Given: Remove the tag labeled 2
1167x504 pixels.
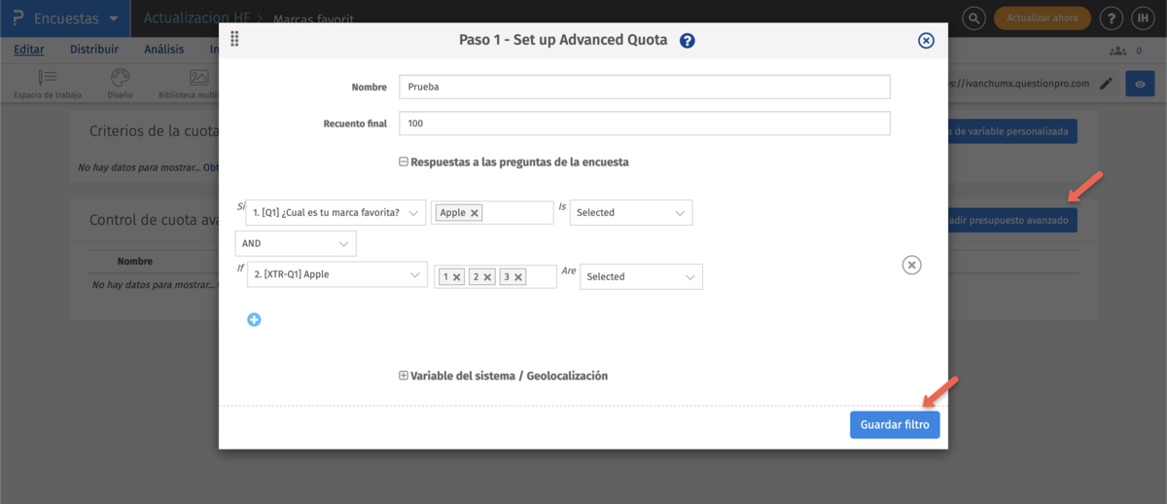Looking at the screenshot, I should click(x=487, y=277).
